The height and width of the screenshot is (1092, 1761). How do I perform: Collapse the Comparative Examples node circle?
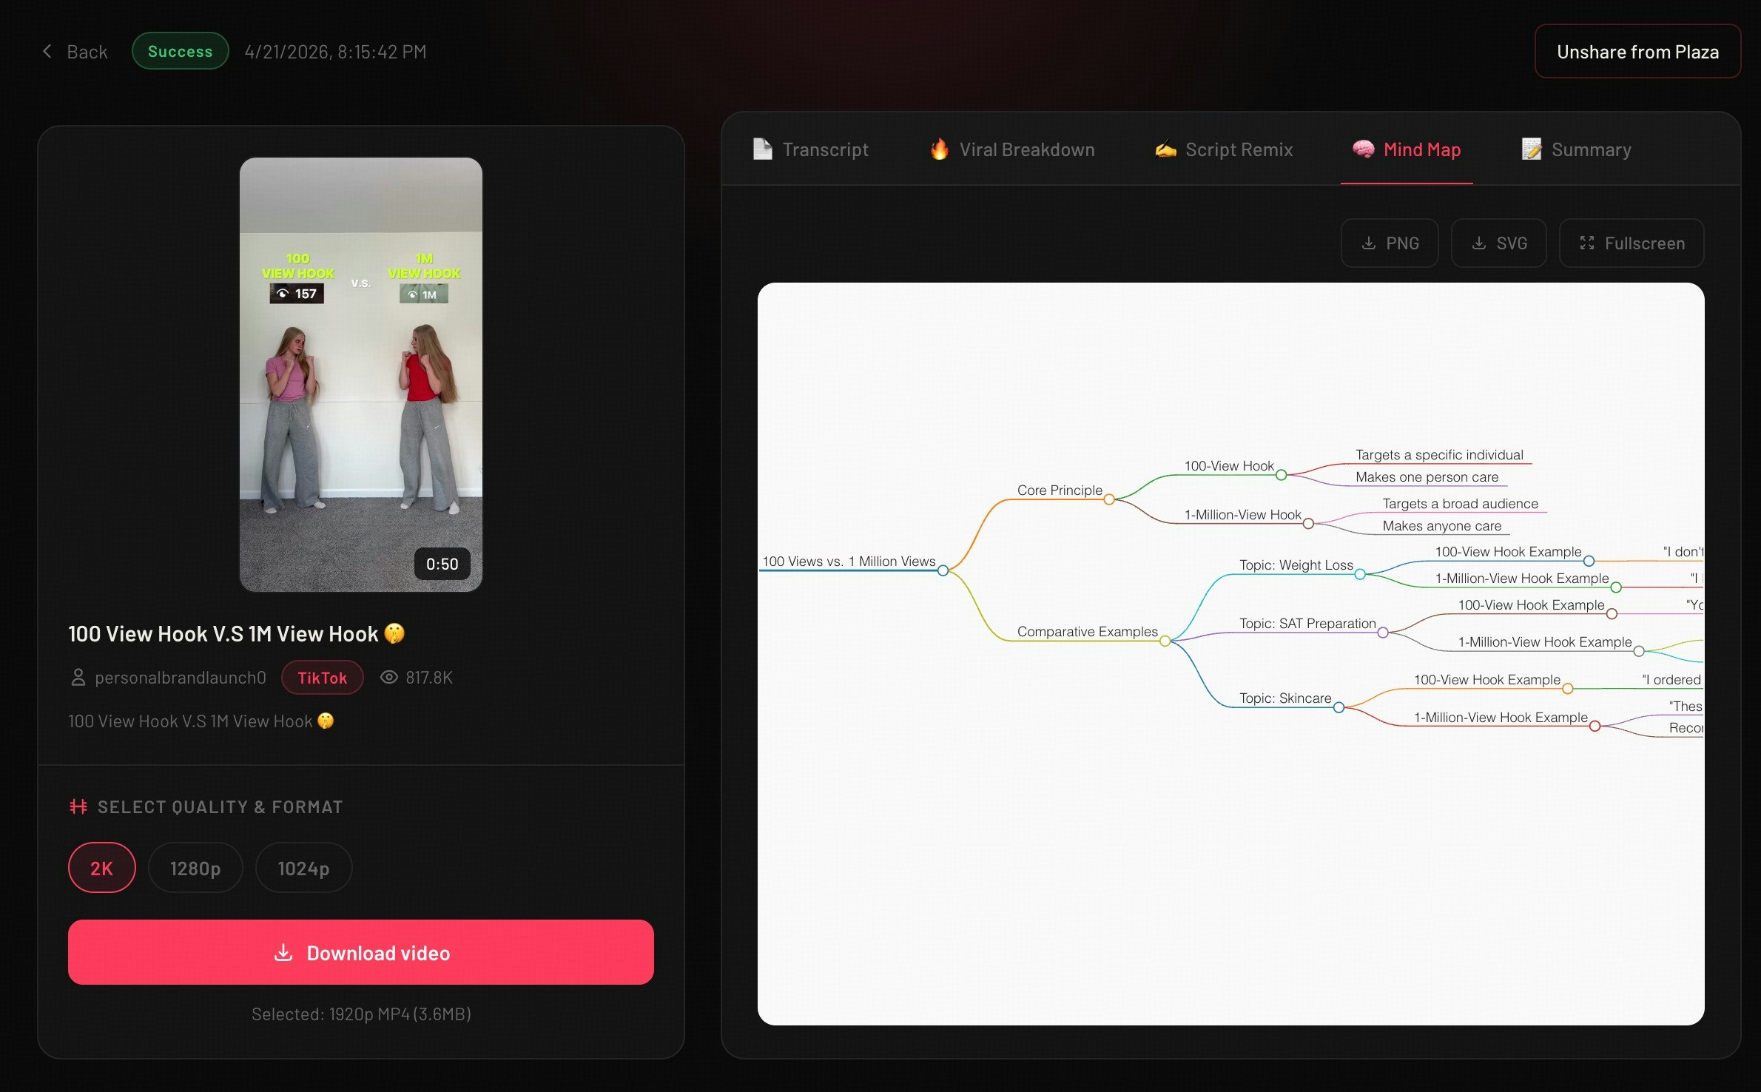point(1165,641)
